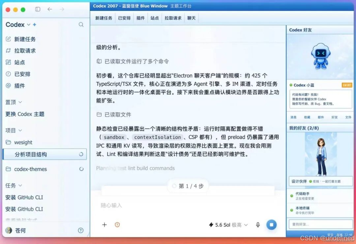Click the spinner on codex-themes row
Image resolution: width=356 pixels, height=244 pixels.
81,169
